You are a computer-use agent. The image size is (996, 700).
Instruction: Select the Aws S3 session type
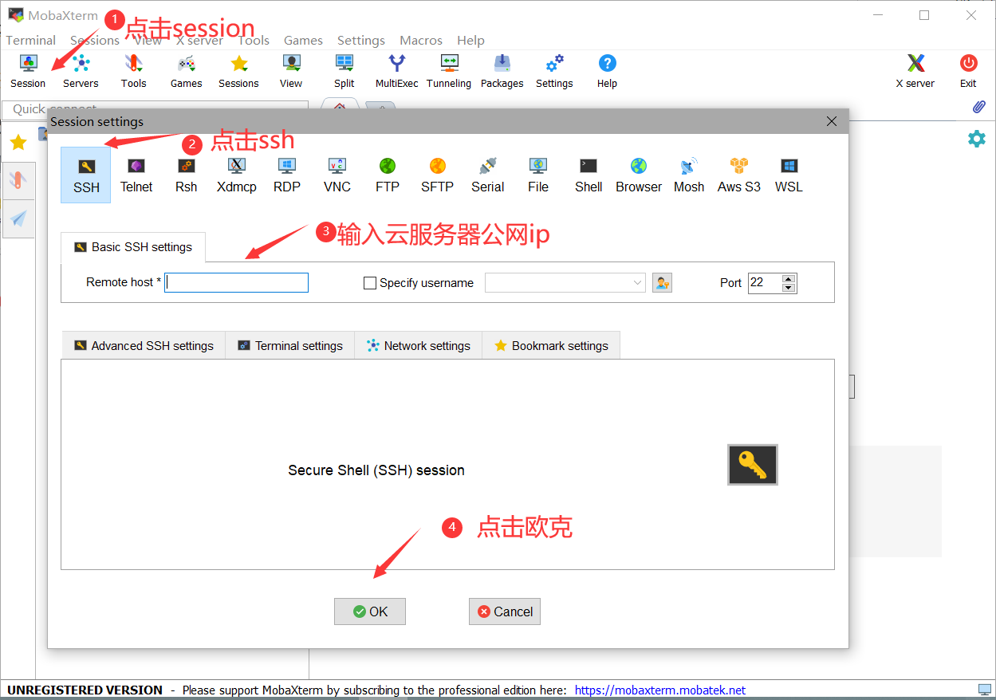pos(739,175)
